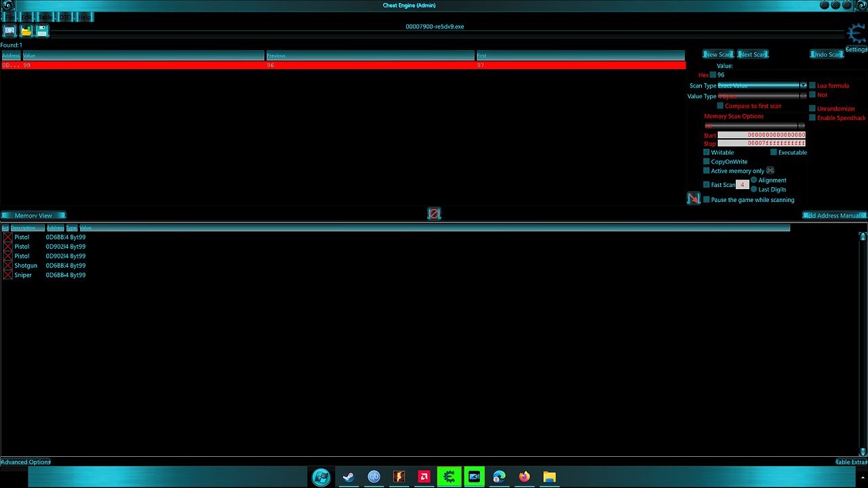Open the Table menu
868x488 pixels.
coord(45,17)
